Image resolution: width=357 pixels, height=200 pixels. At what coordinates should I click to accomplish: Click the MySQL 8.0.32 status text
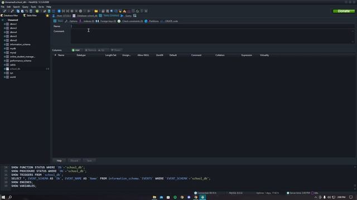(x=235, y=193)
